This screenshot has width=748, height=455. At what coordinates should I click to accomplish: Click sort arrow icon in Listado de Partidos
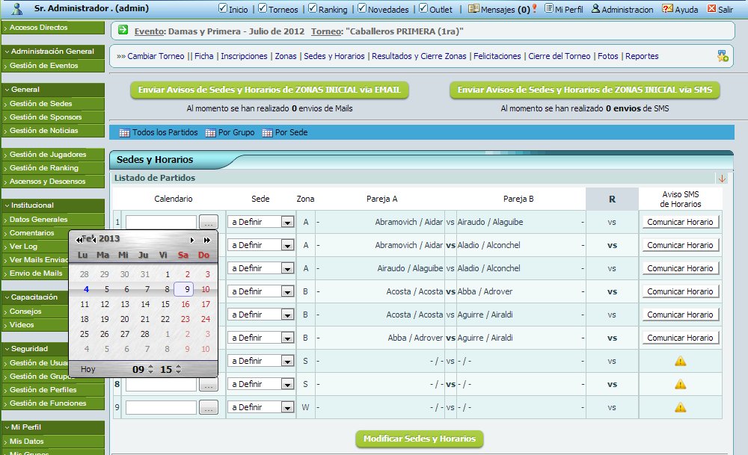click(x=722, y=179)
